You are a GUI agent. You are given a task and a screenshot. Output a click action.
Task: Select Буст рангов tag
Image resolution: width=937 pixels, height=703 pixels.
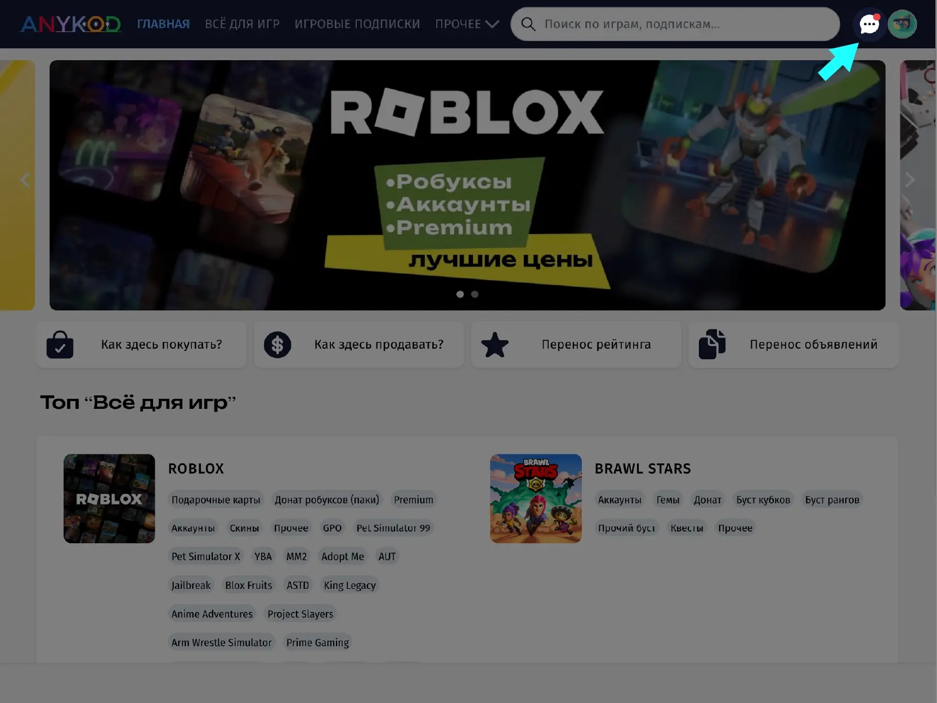[832, 499]
